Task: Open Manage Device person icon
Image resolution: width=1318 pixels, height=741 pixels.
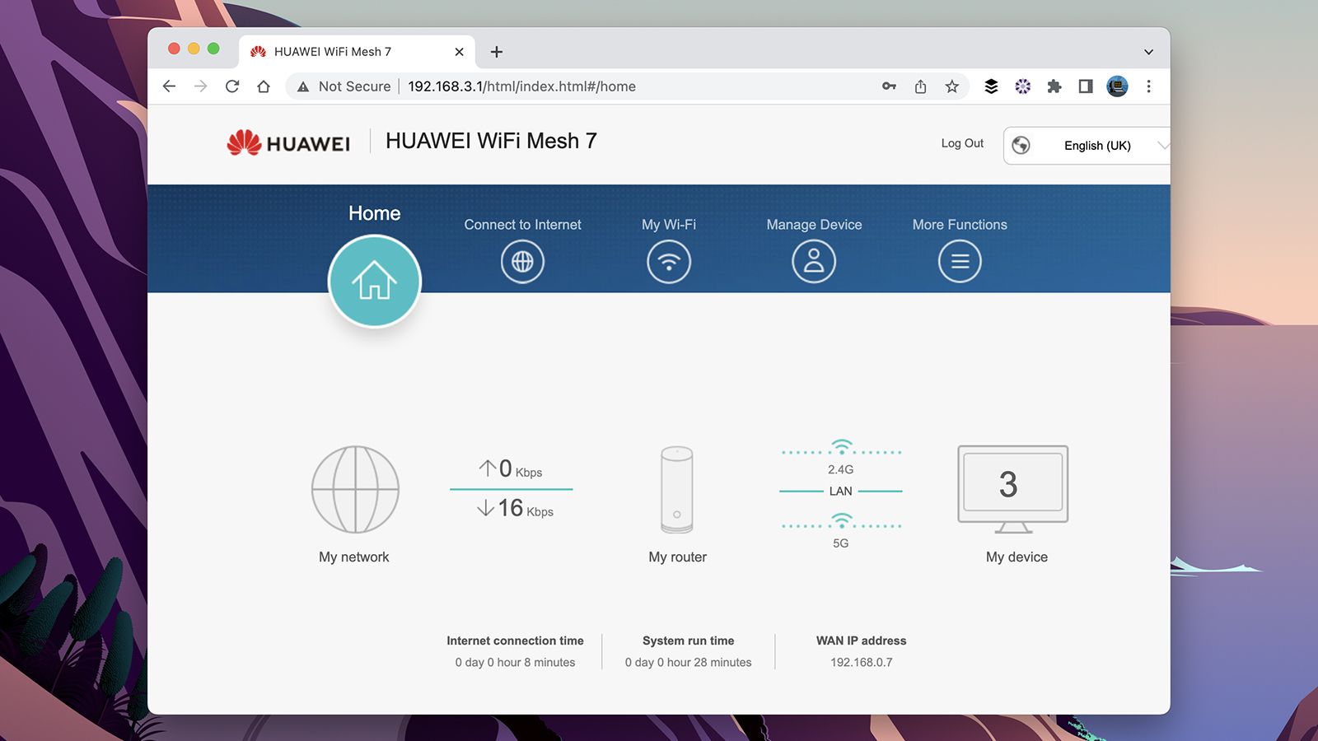Action: pos(814,261)
